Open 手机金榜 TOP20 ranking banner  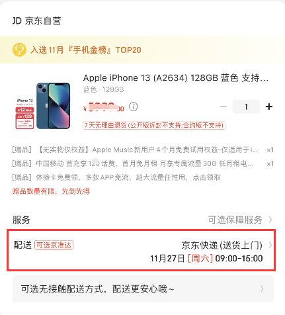point(142,50)
